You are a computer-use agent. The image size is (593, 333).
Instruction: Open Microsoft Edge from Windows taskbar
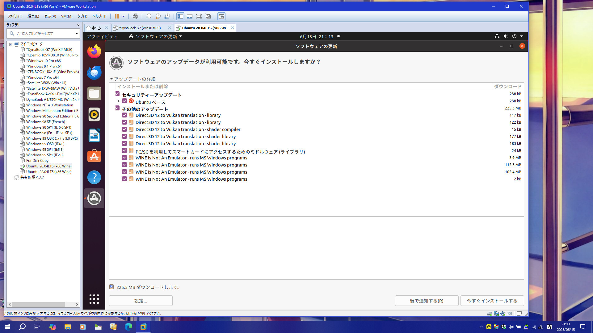pos(128,327)
